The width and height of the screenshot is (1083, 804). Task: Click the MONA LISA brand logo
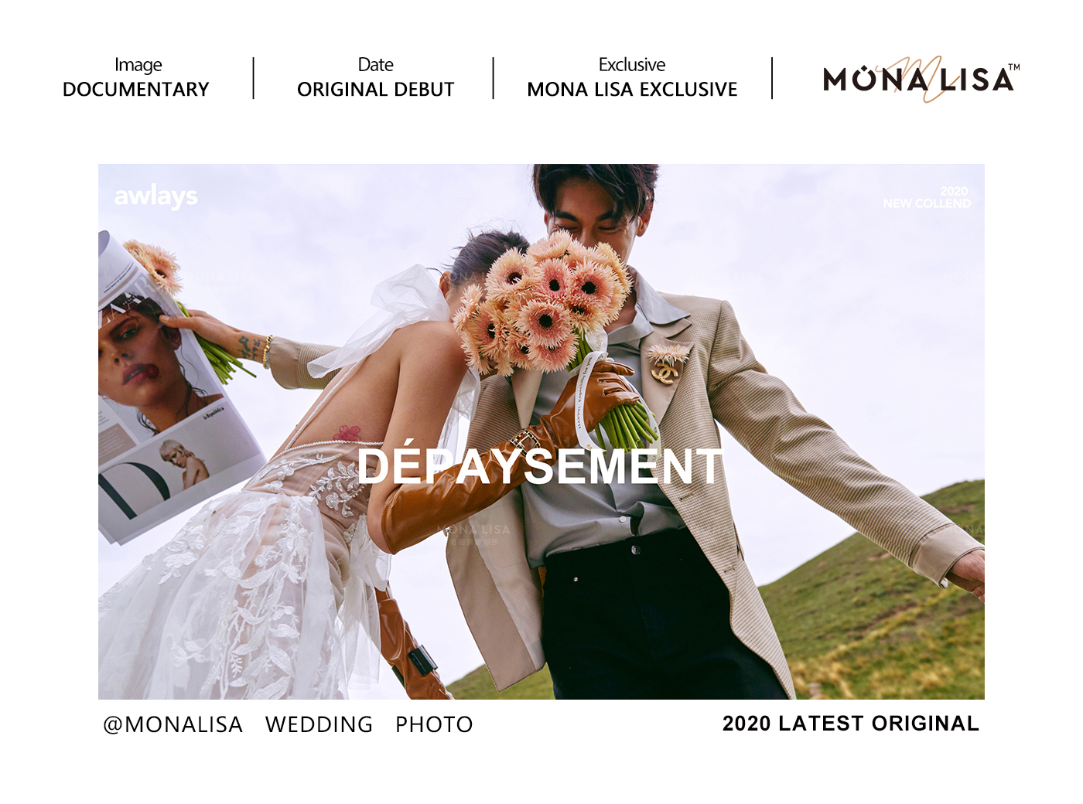(921, 79)
